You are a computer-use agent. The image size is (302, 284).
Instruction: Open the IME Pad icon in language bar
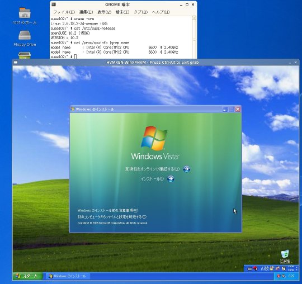pyautogui.click(x=272, y=268)
